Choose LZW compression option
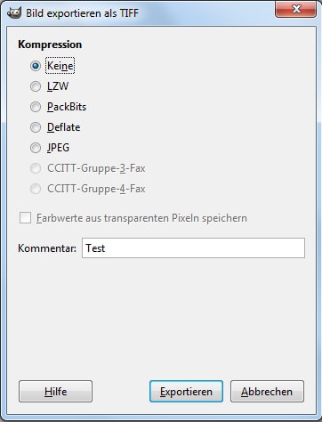Viewport: 322px width, 422px height. (x=36, y=86)
